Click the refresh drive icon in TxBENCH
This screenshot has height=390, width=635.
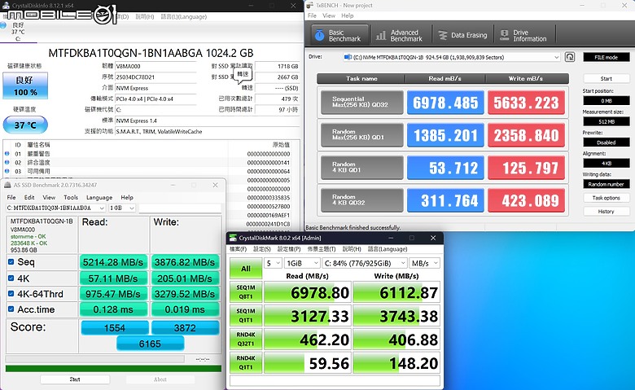click(x=570, y=57)
